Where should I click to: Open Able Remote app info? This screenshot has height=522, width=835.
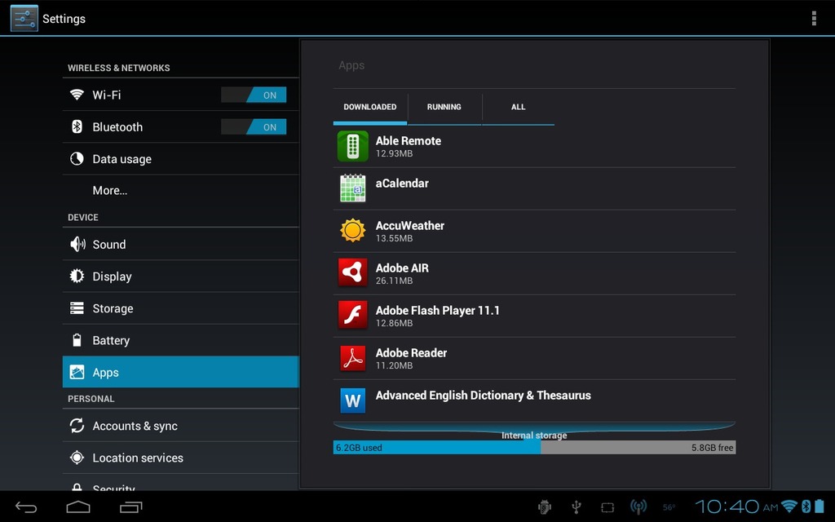pyautogui.click(x=534, y=146)
